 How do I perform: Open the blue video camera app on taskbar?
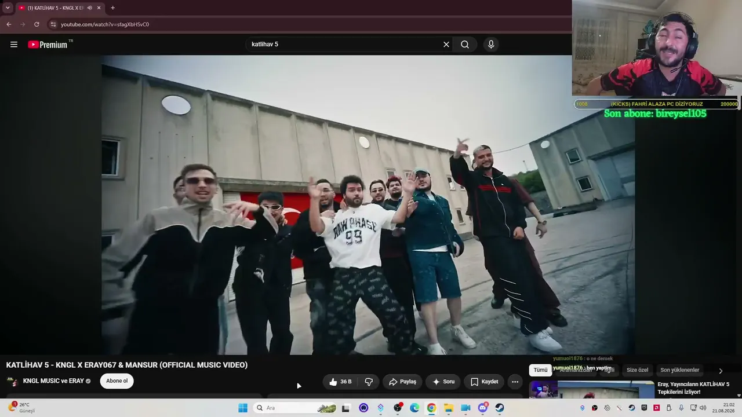(465, 408)
